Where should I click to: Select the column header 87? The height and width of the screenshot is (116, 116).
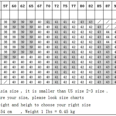point(108,6)
